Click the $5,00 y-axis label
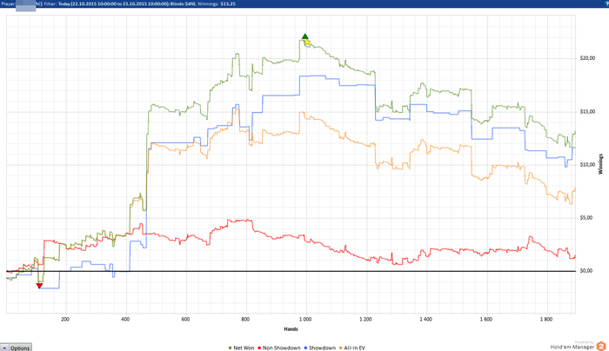The width and height of the screenshot is (609, 351). point(586,217)
